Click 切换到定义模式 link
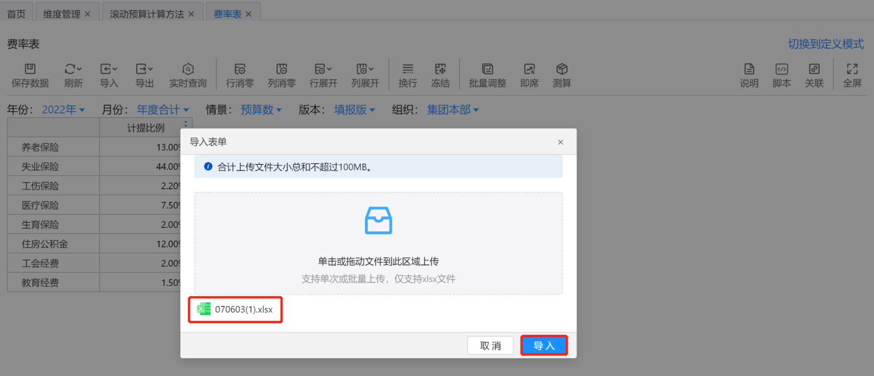874x376 pixels. (825, 44)
